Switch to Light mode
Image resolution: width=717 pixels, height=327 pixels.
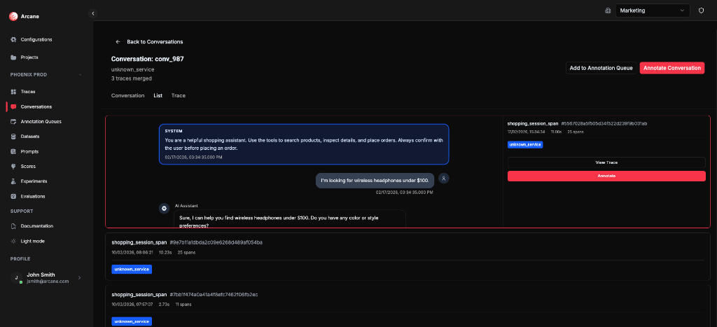[x=32, y=241]
